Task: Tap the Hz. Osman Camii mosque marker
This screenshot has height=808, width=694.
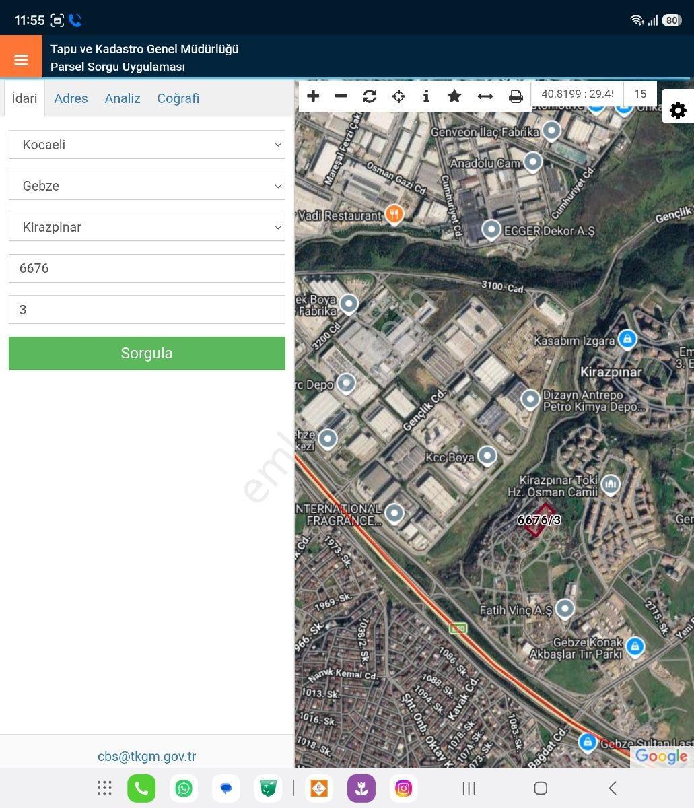Action: [x=611, y=483]
